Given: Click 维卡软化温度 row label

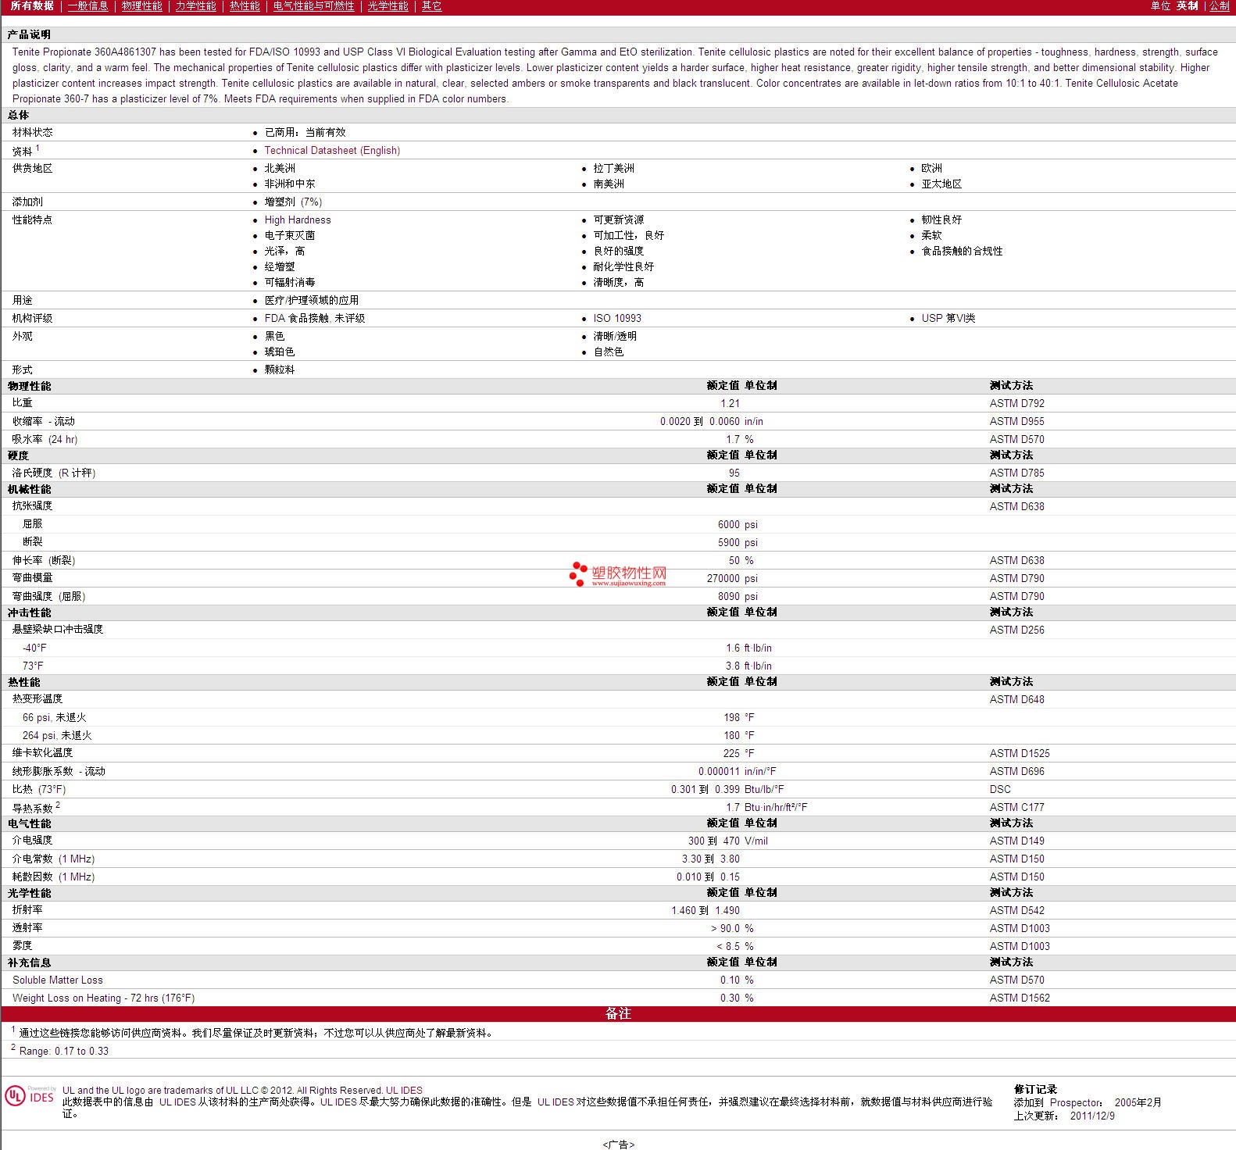Looking at the screenshot, I should pyautogui.click(x=42, y=752).
